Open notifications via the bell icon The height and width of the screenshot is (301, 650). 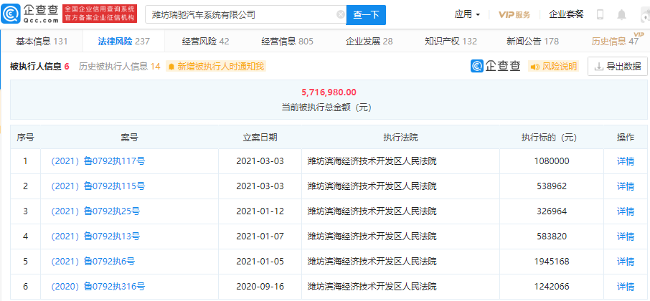pos(621,14)
